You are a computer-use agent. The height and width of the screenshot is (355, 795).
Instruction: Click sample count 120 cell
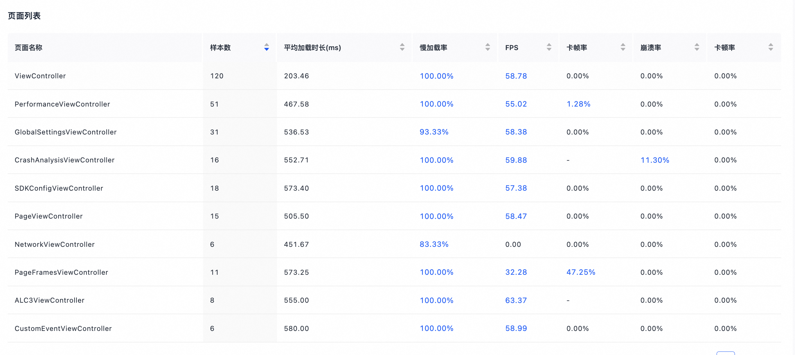tap(217, 76)
